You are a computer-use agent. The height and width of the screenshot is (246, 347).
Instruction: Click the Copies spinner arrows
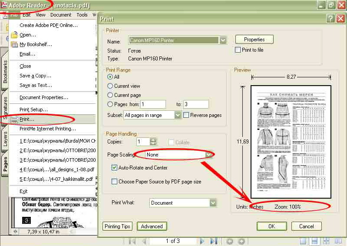153,142
